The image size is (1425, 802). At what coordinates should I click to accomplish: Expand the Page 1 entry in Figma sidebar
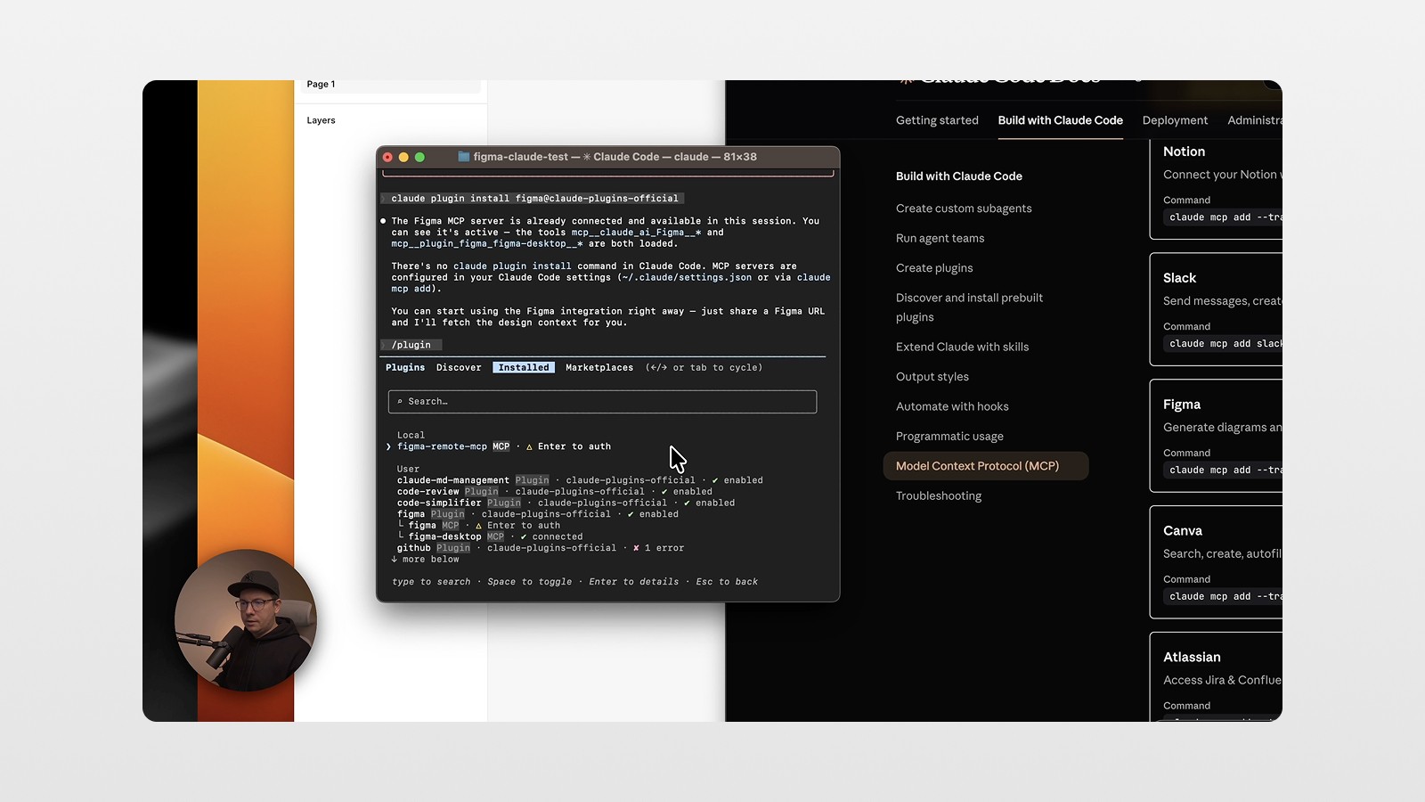pos(321,84)
